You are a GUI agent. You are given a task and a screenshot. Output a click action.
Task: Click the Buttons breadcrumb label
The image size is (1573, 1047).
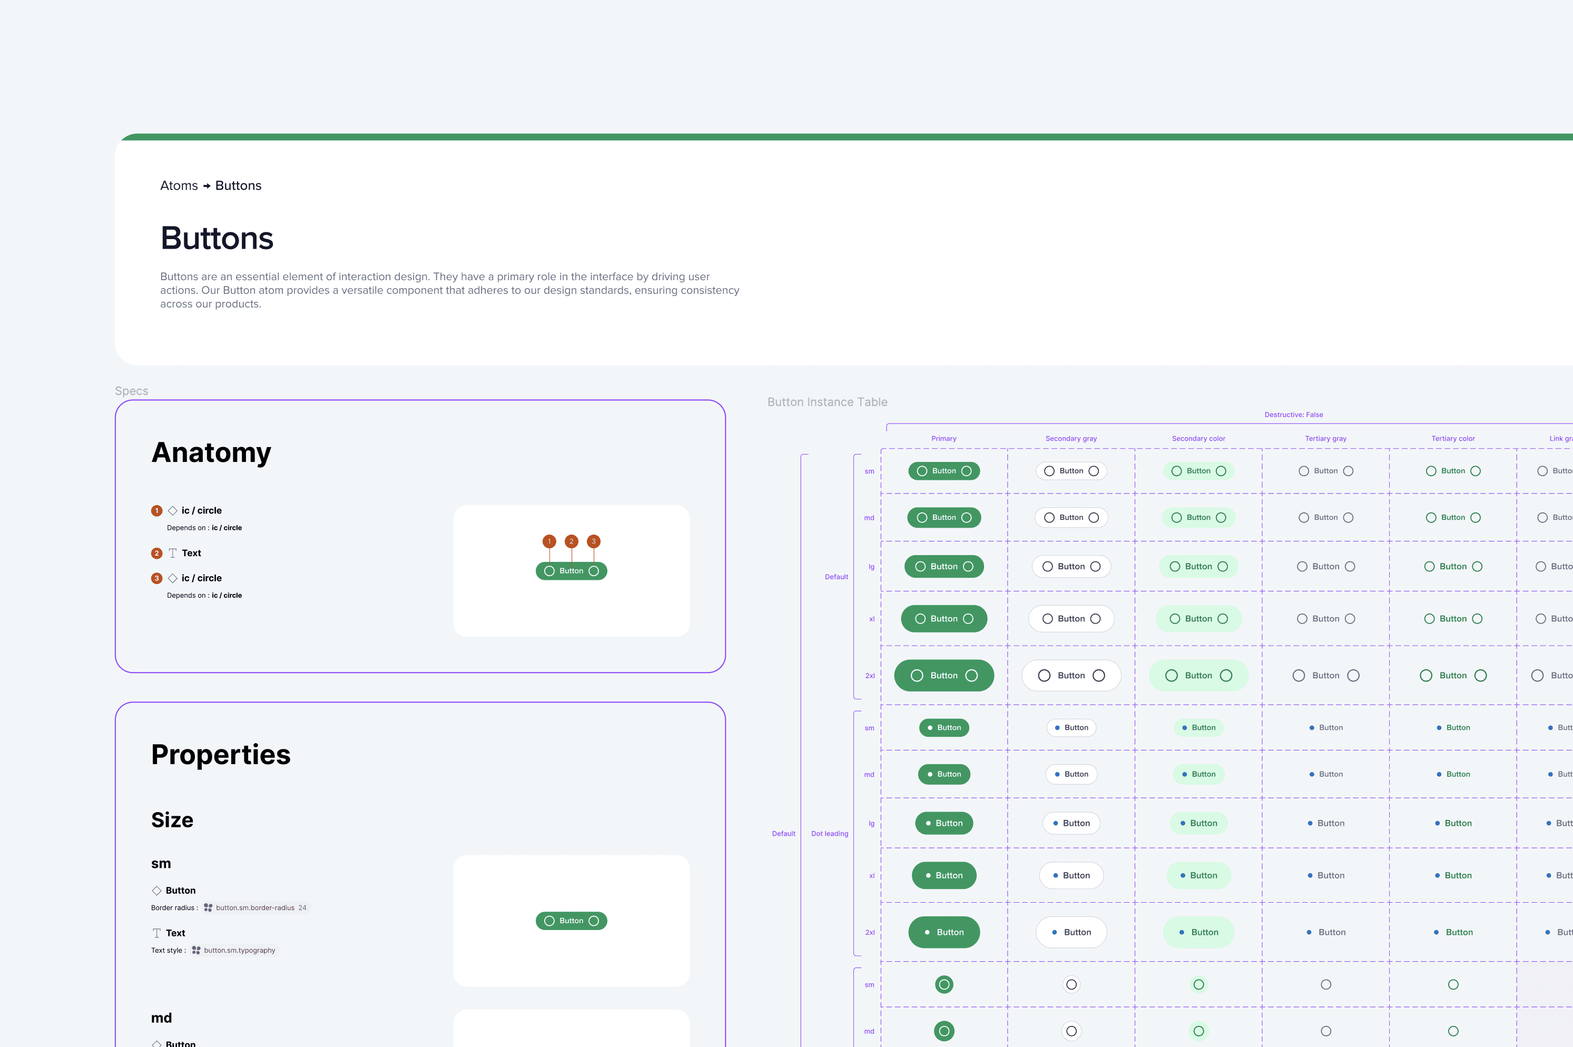click(x=238, y=185)
